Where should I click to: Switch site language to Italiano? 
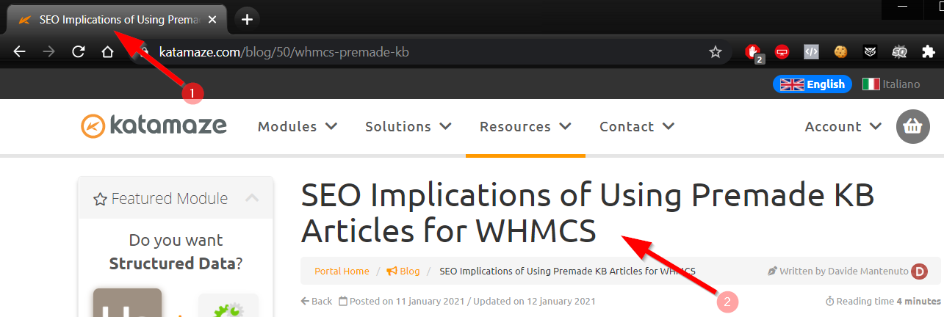891,84
